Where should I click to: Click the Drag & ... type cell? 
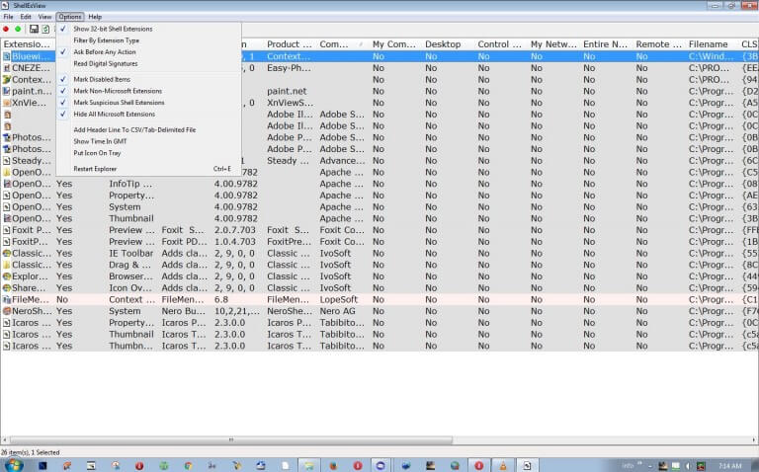(x=129, y=265)
